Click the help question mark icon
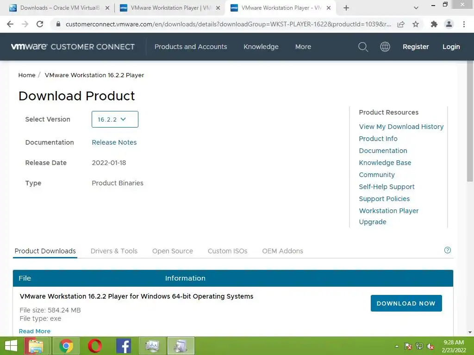Viewport: 474px width, 355px height. click(448, 250)
